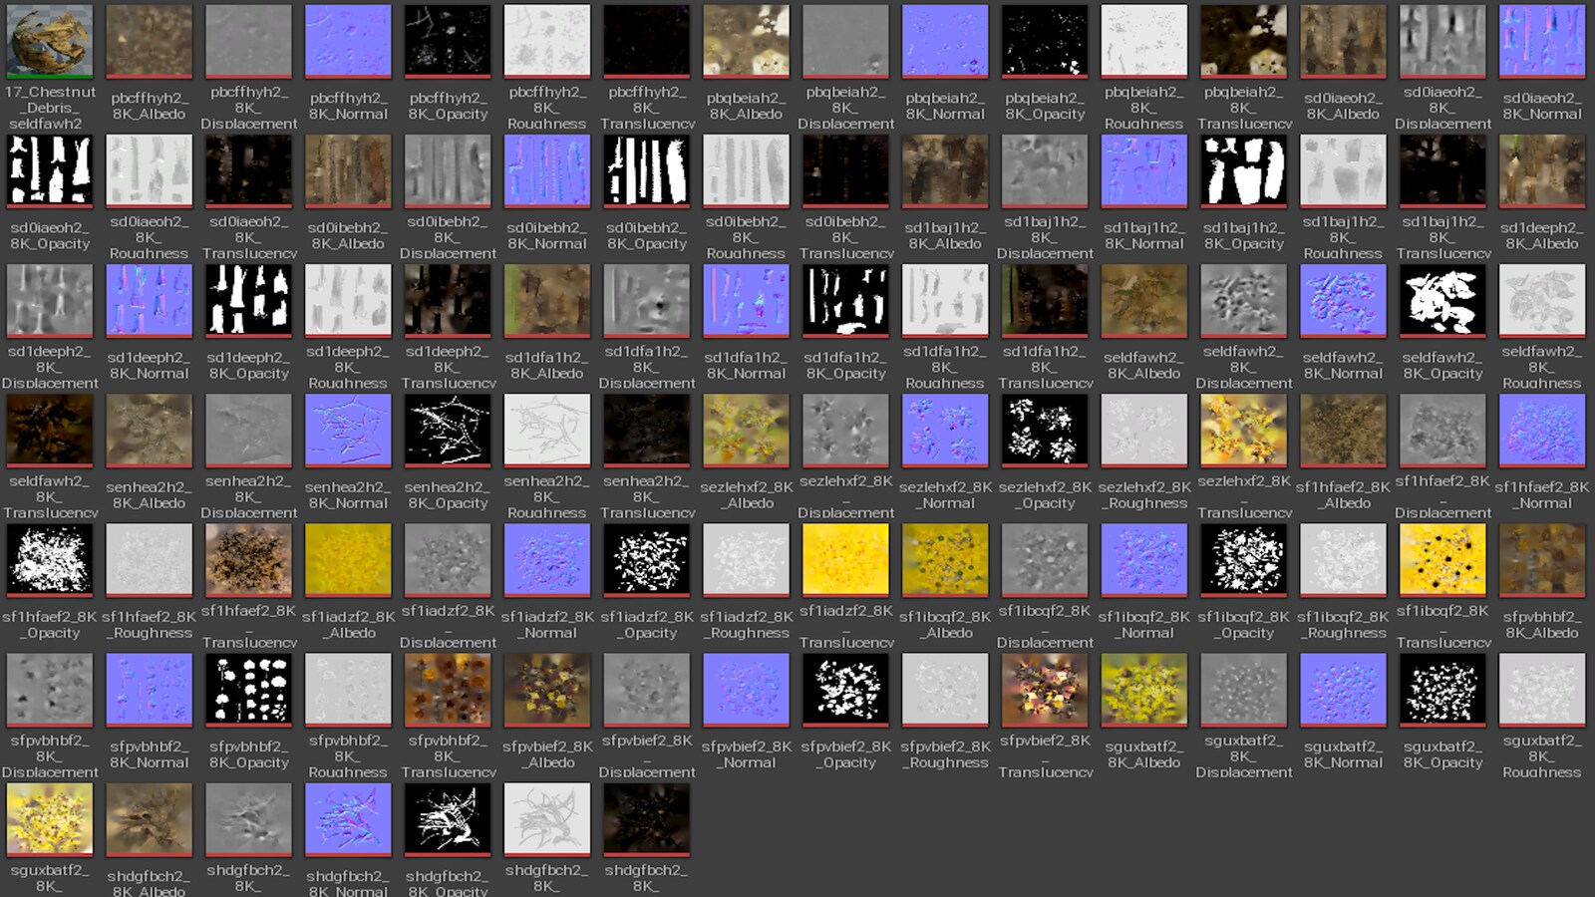
Task: Click the sf1hfaef2_8K_Normal texture
Action: point(1542,430)
